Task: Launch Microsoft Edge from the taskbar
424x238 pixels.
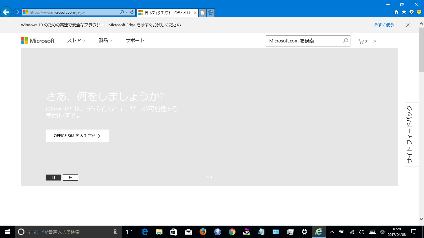Action: tap(144, 232)
